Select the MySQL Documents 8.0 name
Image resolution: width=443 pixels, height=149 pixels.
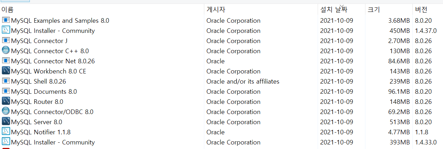(44, 92)
